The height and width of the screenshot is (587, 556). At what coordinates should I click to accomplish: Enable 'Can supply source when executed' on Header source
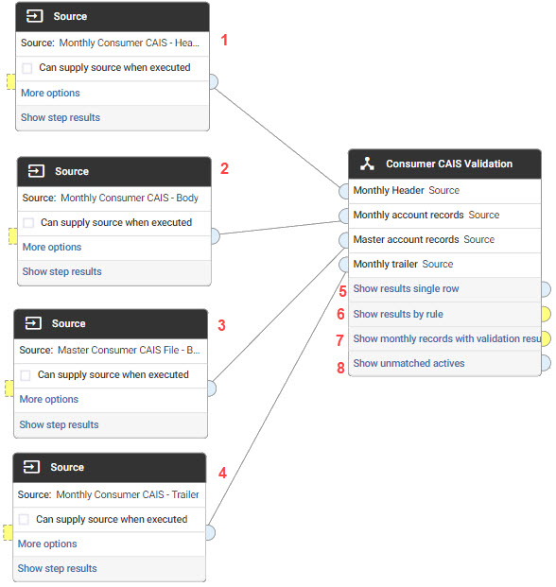coord(27,68)
